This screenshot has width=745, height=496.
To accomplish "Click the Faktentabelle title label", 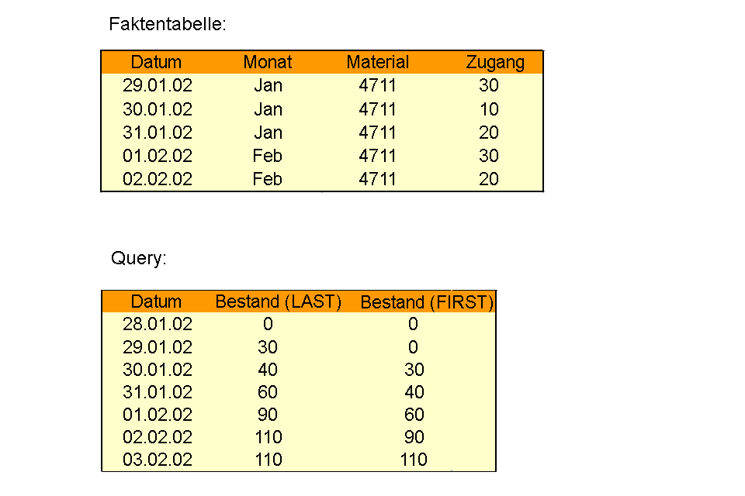I will click(x=168, y=24).
